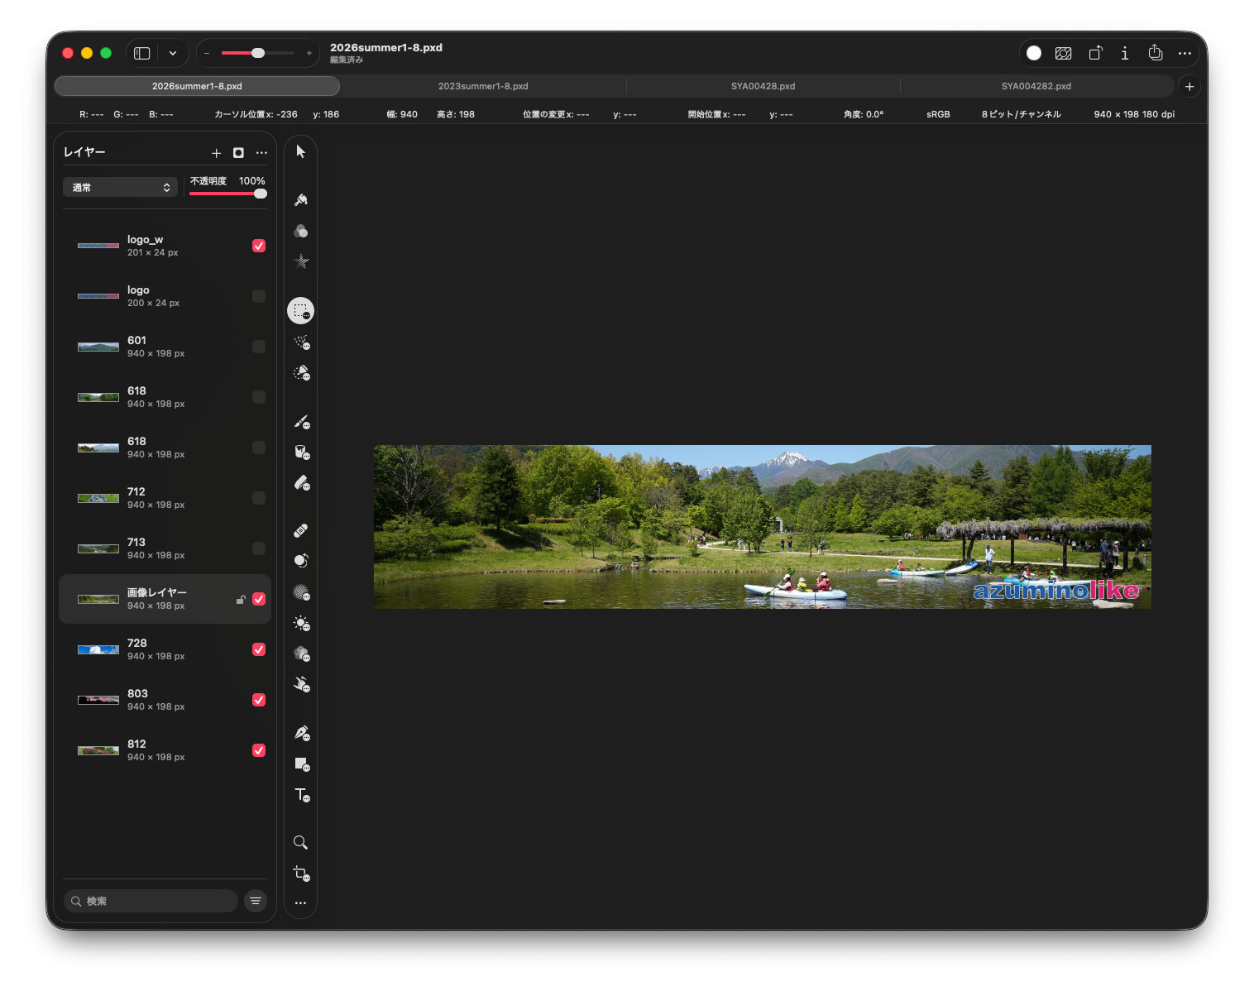This screenshot has width=1254, height=991.
Task: Hide the 728 layer
Action: (259, 649)
